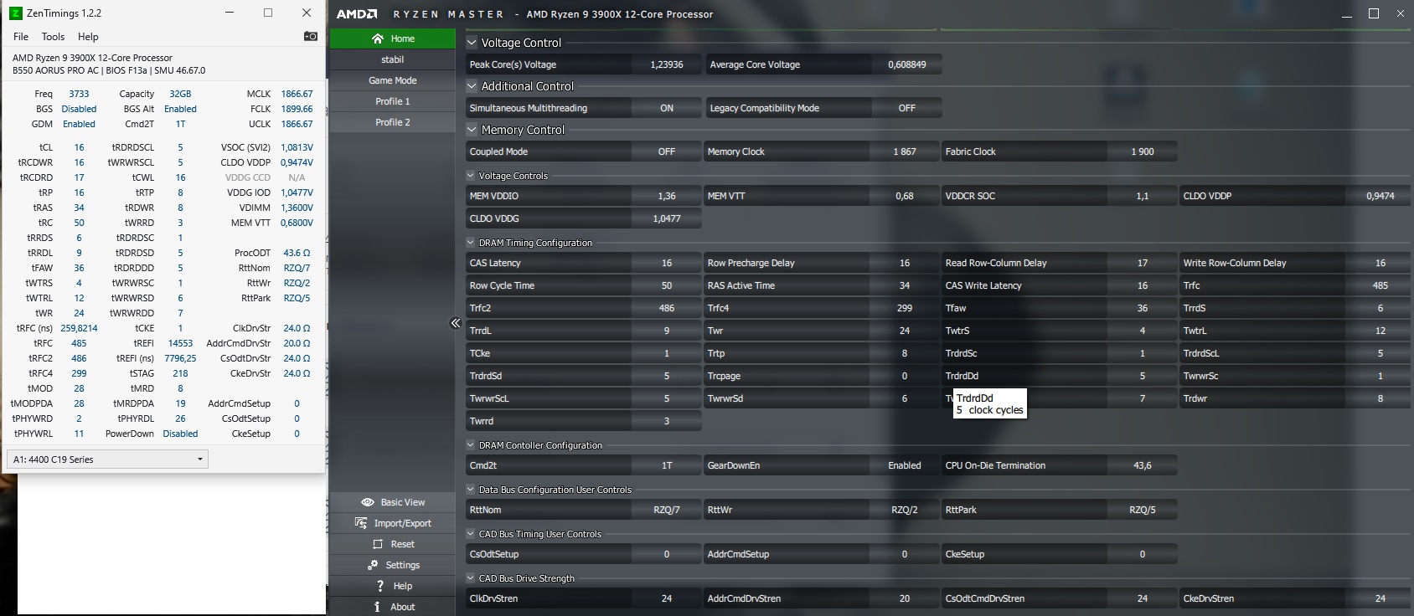Click the AMD logo in Ryzen Master title
Screen dimensions: 1414x616
click(x=357, y=14)
